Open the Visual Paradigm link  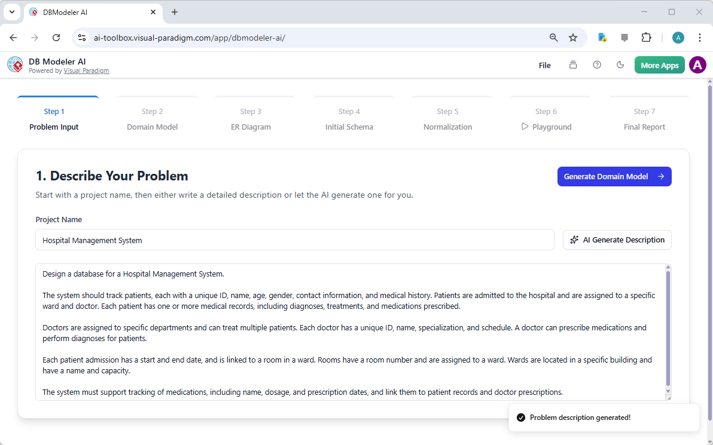[x=86, y=70]
